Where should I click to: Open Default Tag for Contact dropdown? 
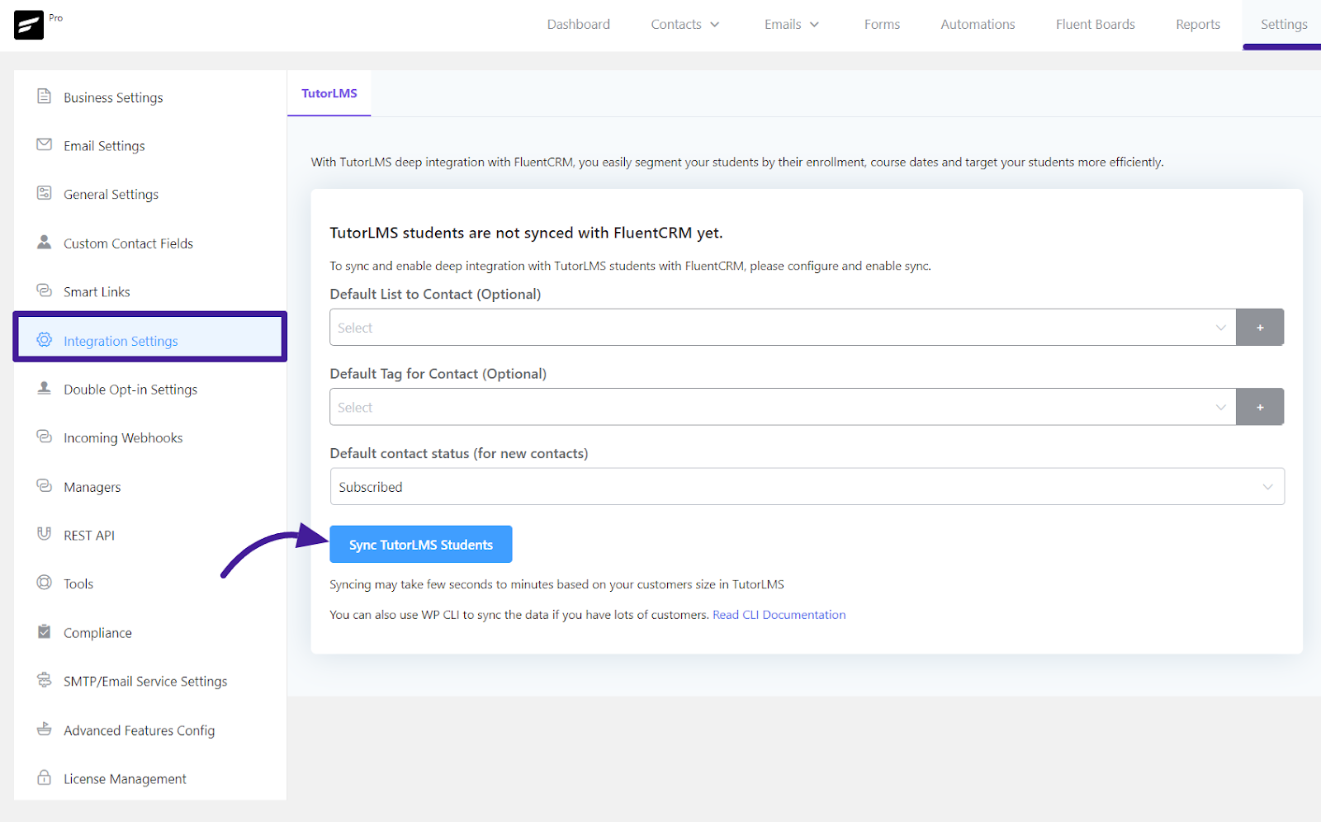(x=783, y=407)
